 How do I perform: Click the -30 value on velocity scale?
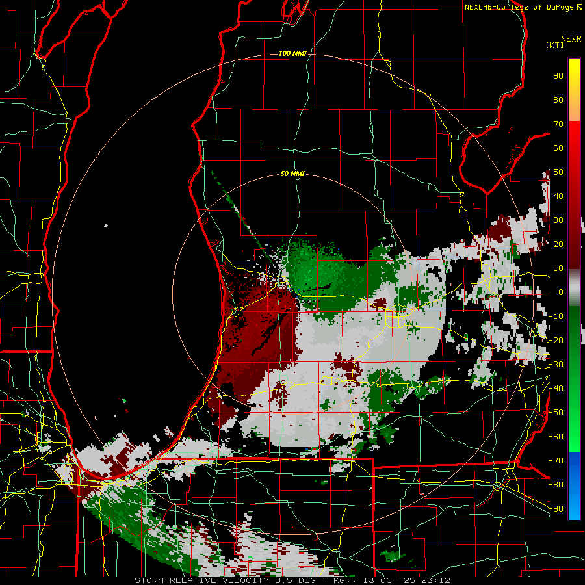[556, 365]
